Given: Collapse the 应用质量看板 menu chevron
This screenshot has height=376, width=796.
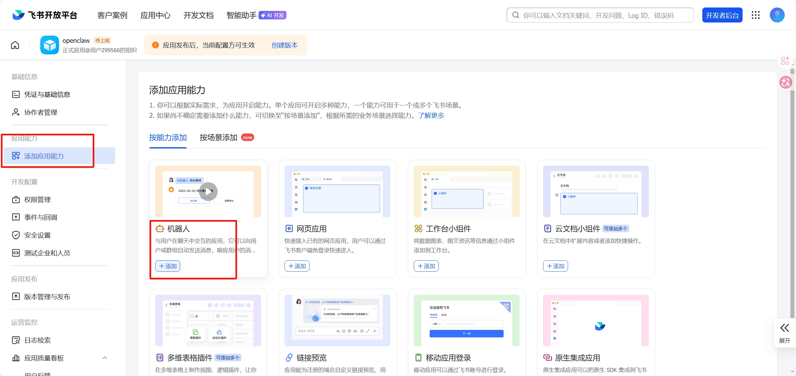Looking at the screenshot, I should click(x=105, y=358).
